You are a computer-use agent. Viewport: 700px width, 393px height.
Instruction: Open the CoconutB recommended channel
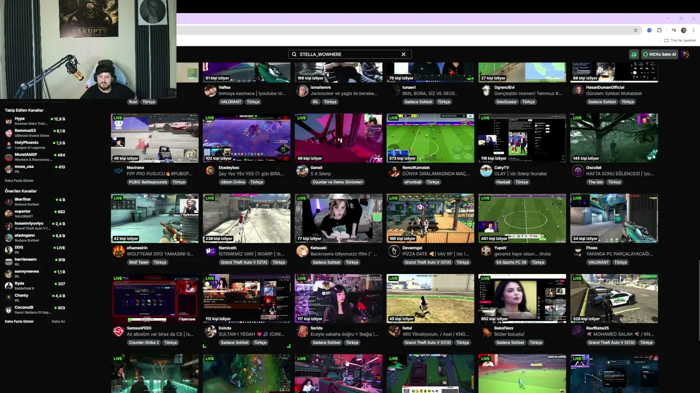point(36,310)
